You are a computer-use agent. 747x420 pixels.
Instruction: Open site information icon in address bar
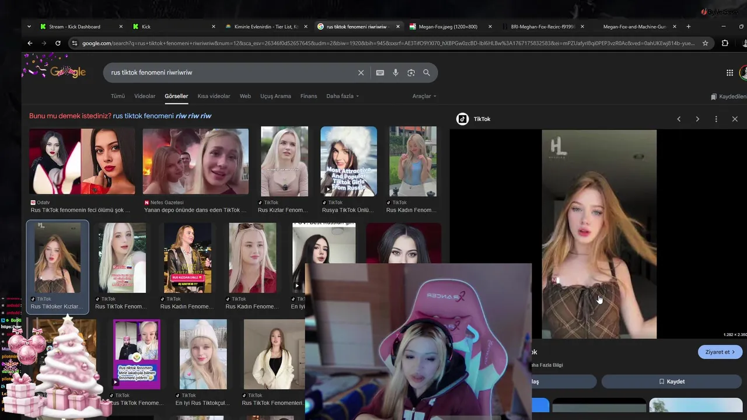pyautogui.click(x=74, y=43)
